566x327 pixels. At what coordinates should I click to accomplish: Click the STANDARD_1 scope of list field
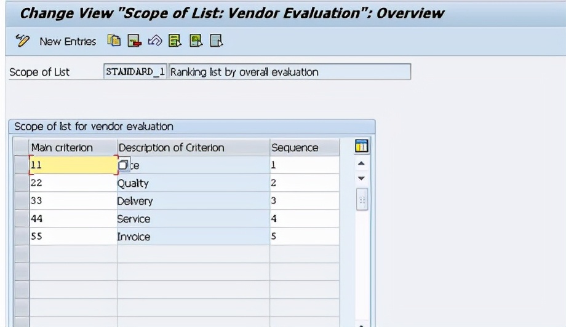coord(135,72)
